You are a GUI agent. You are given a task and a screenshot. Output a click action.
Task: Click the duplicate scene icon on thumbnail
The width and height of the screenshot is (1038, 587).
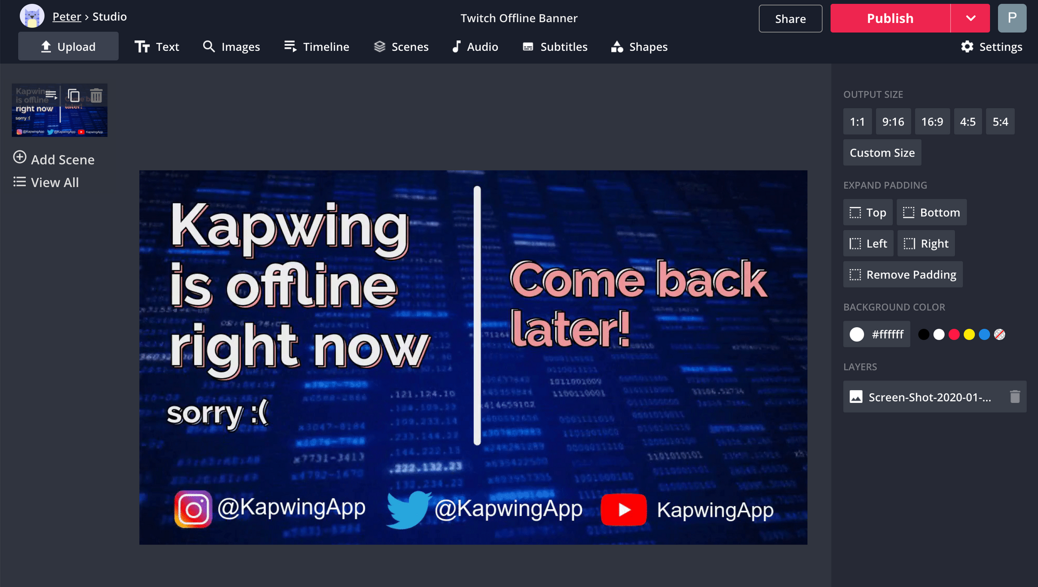[x=74, y=95]
